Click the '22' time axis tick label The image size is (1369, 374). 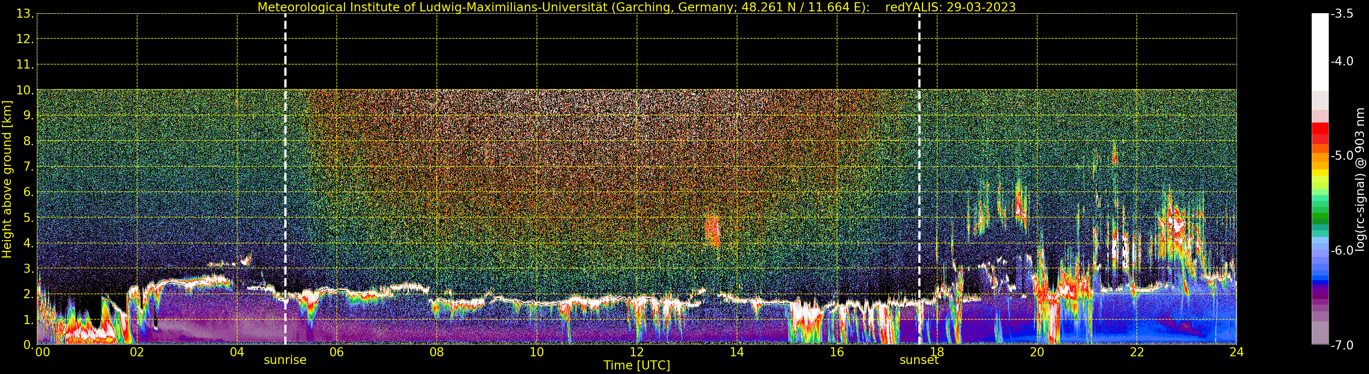click(x=1136, y=352)
